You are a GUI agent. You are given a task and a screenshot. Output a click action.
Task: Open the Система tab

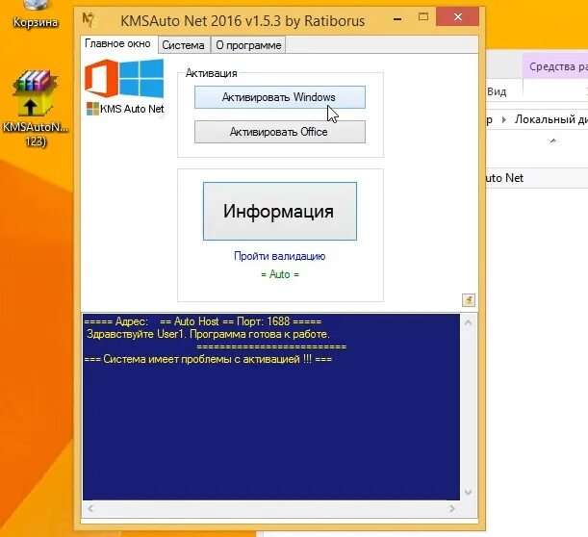(184, 45)
